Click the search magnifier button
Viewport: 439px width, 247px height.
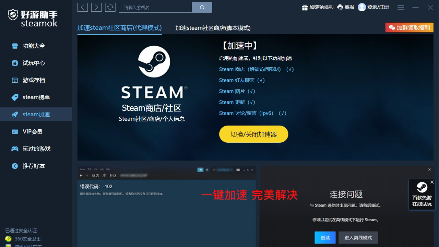[202, 7]
